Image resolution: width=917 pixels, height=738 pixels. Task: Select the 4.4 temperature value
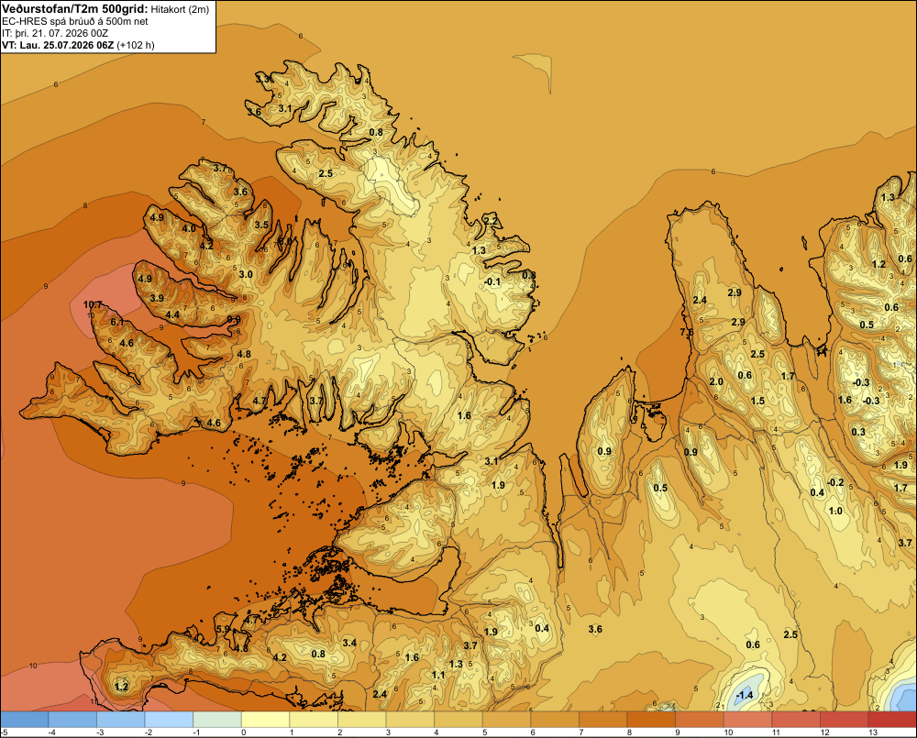pos(172,315)
